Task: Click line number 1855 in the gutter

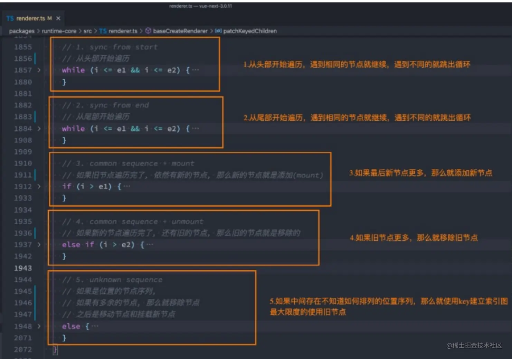Action: click(x=23, y=47)
